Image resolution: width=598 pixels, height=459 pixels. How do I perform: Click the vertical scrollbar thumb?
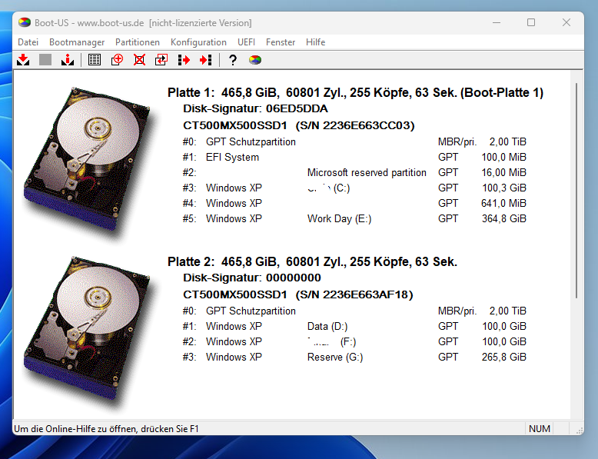tap(576, 191)
